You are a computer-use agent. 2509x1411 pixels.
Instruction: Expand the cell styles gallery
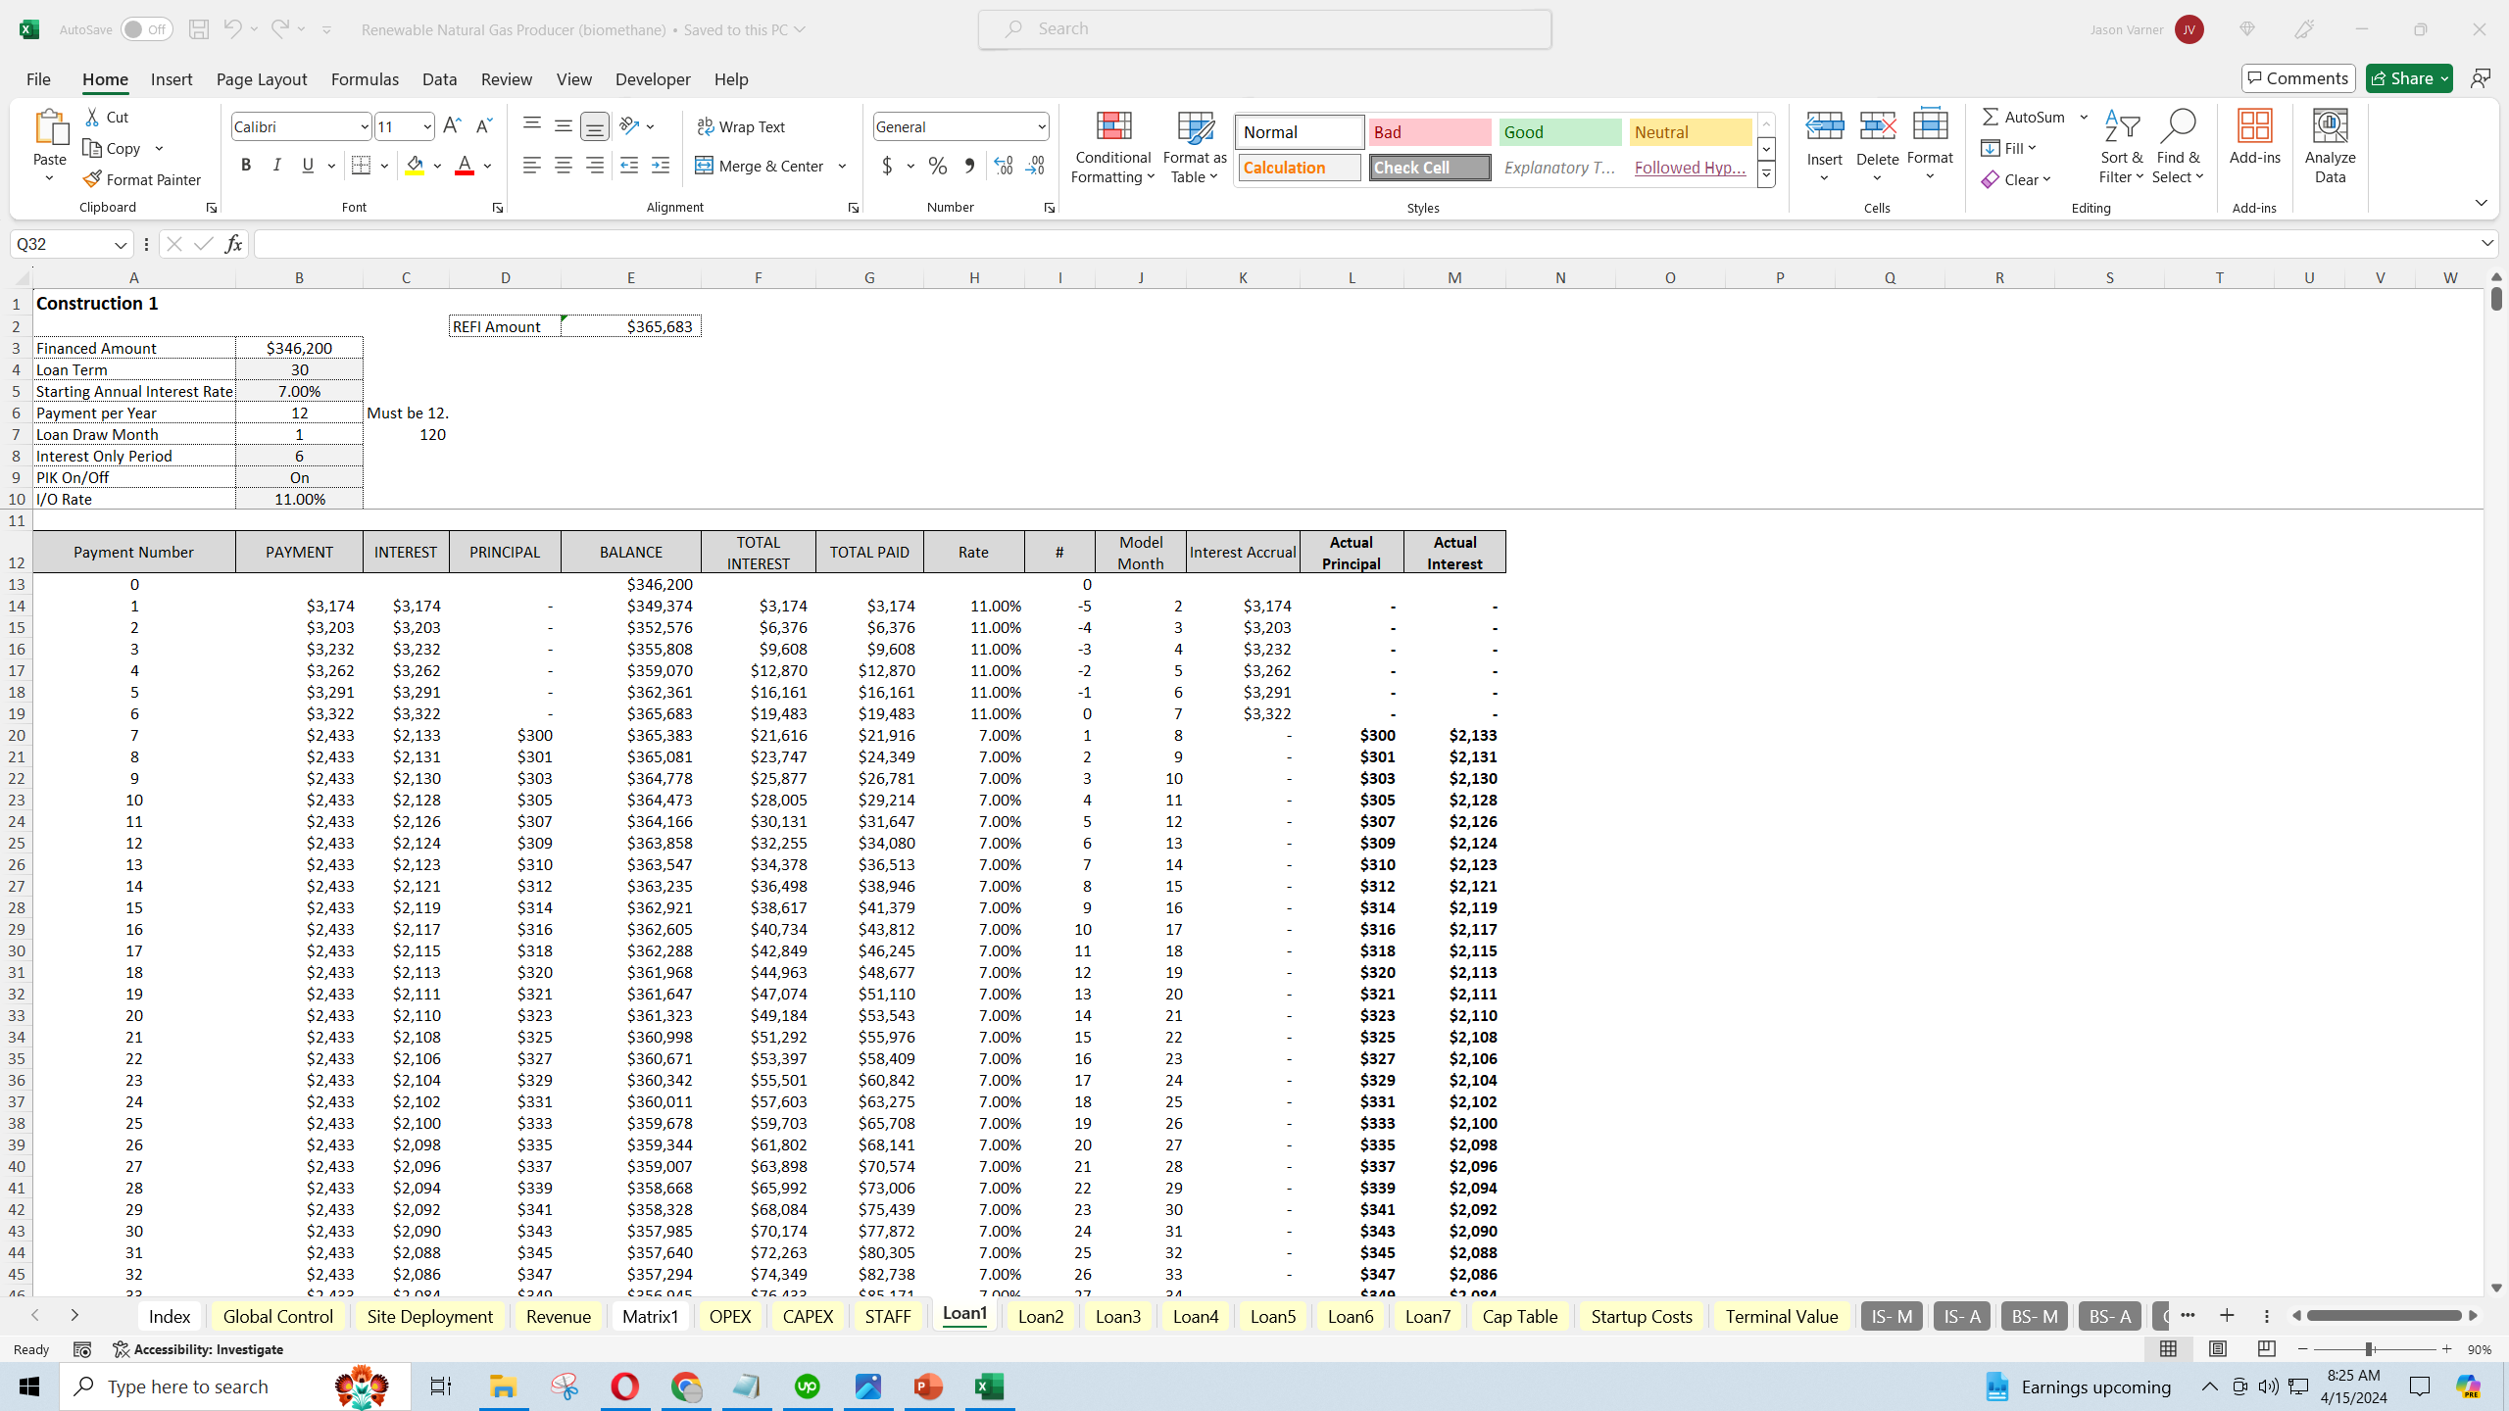1766,174
